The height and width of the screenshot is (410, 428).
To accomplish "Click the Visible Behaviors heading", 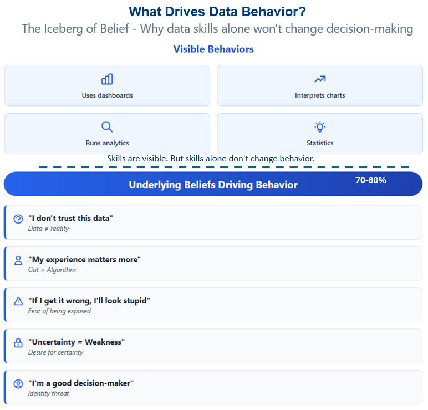I will pos(213,49).
